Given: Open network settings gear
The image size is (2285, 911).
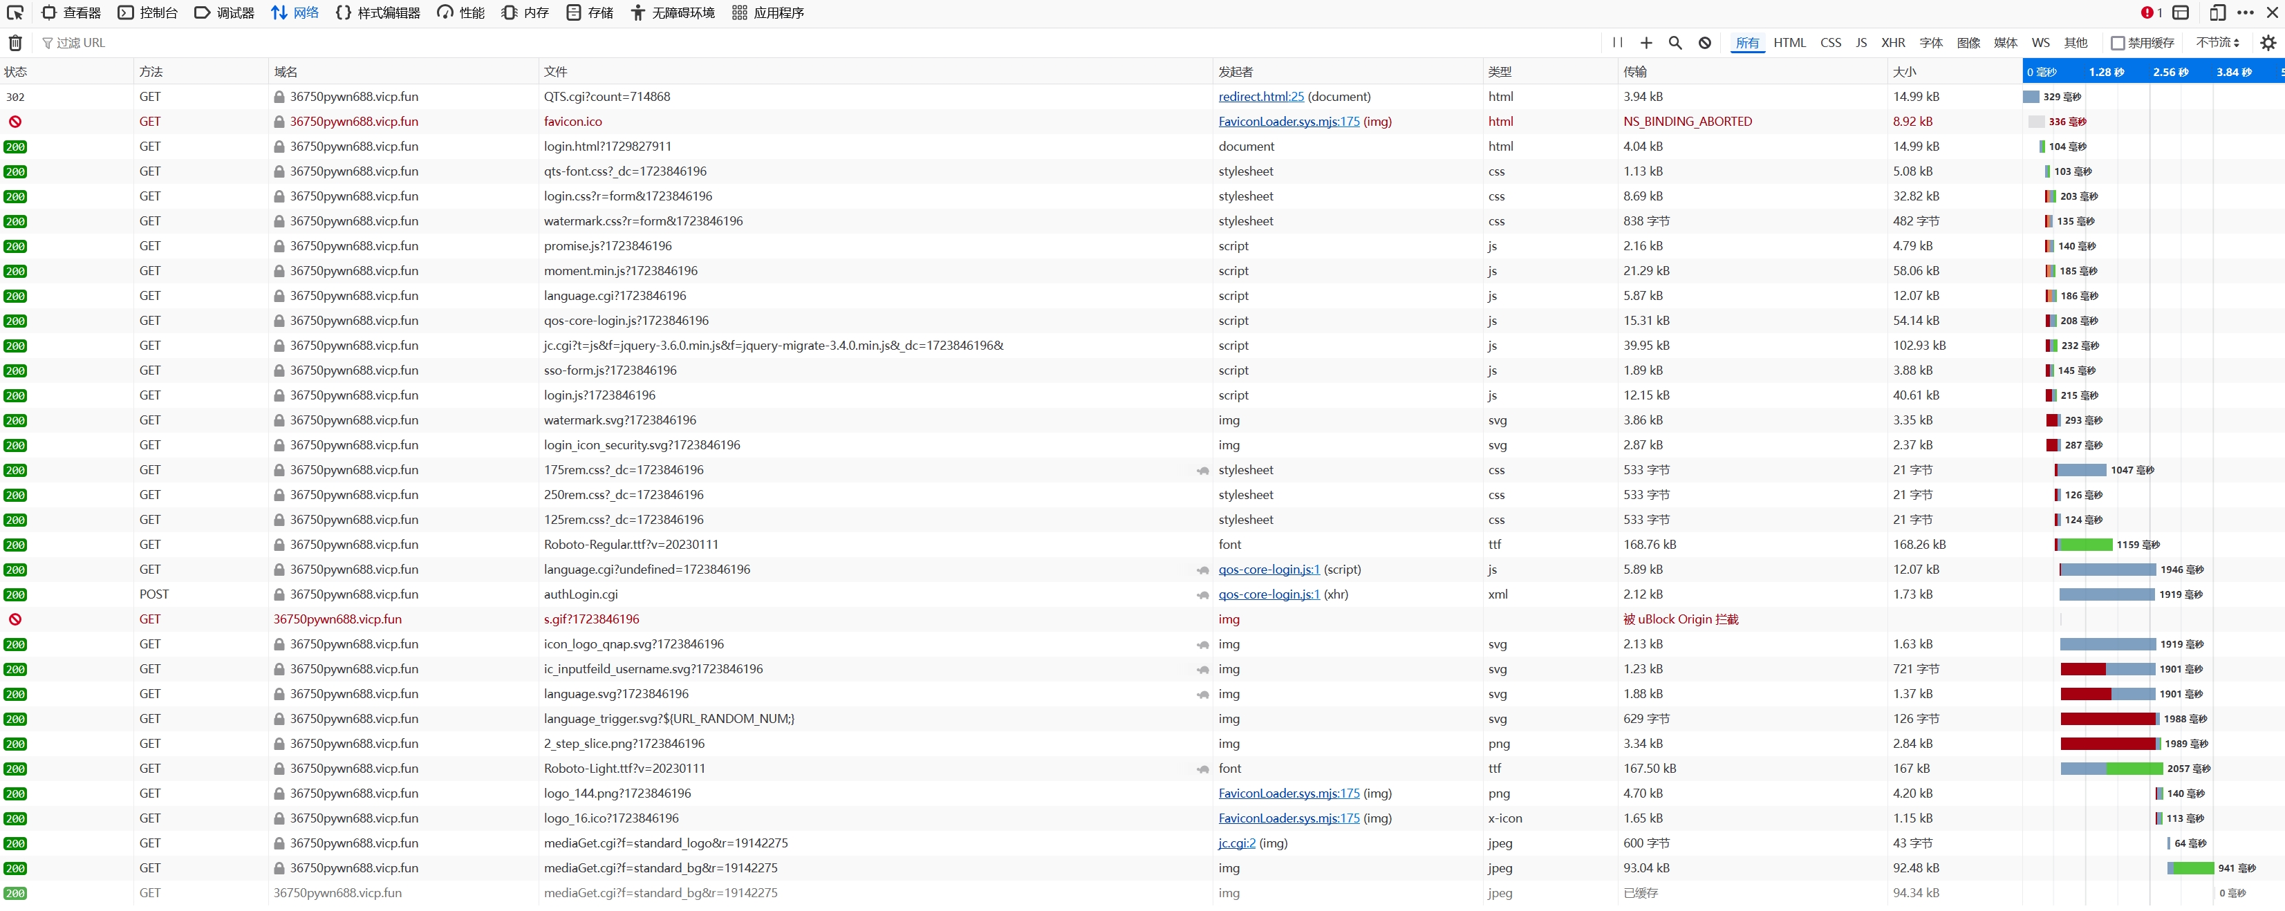Looking at the screenshot, I should coord(2267,43).
